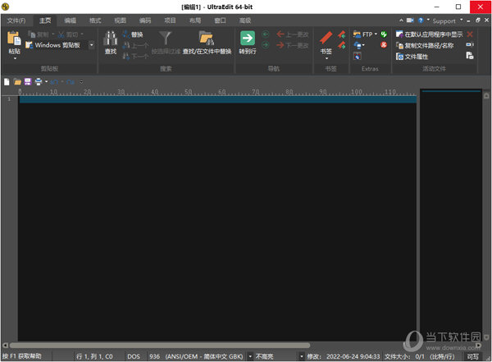
Task: Switch to the Project (项目) tab
Action: click(x=170, y=21)
